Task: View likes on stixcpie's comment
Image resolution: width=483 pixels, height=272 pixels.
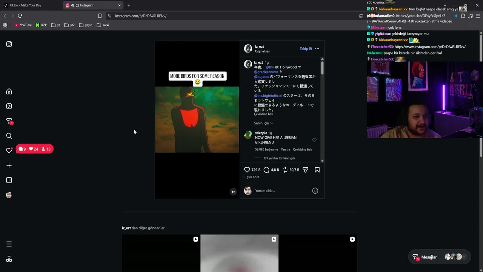Action: coord(266,150)
